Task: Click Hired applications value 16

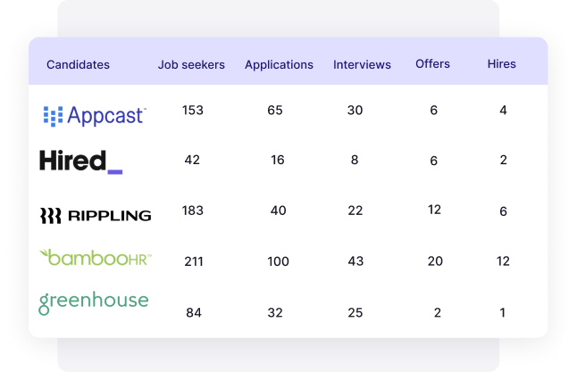Action: (278, 160)
